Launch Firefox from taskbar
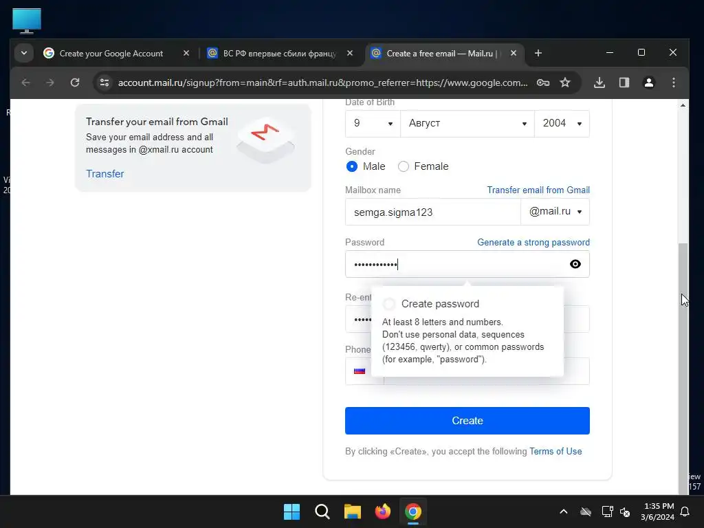 coord(382,511)
